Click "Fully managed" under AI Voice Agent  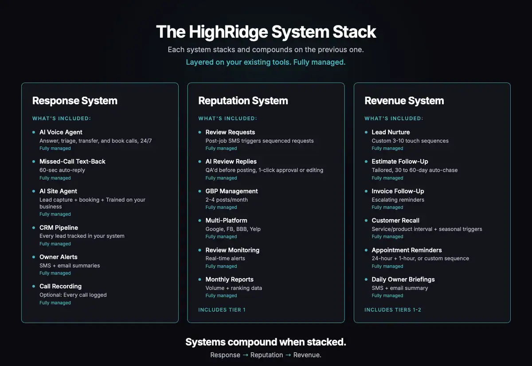(x=55, y=149)
